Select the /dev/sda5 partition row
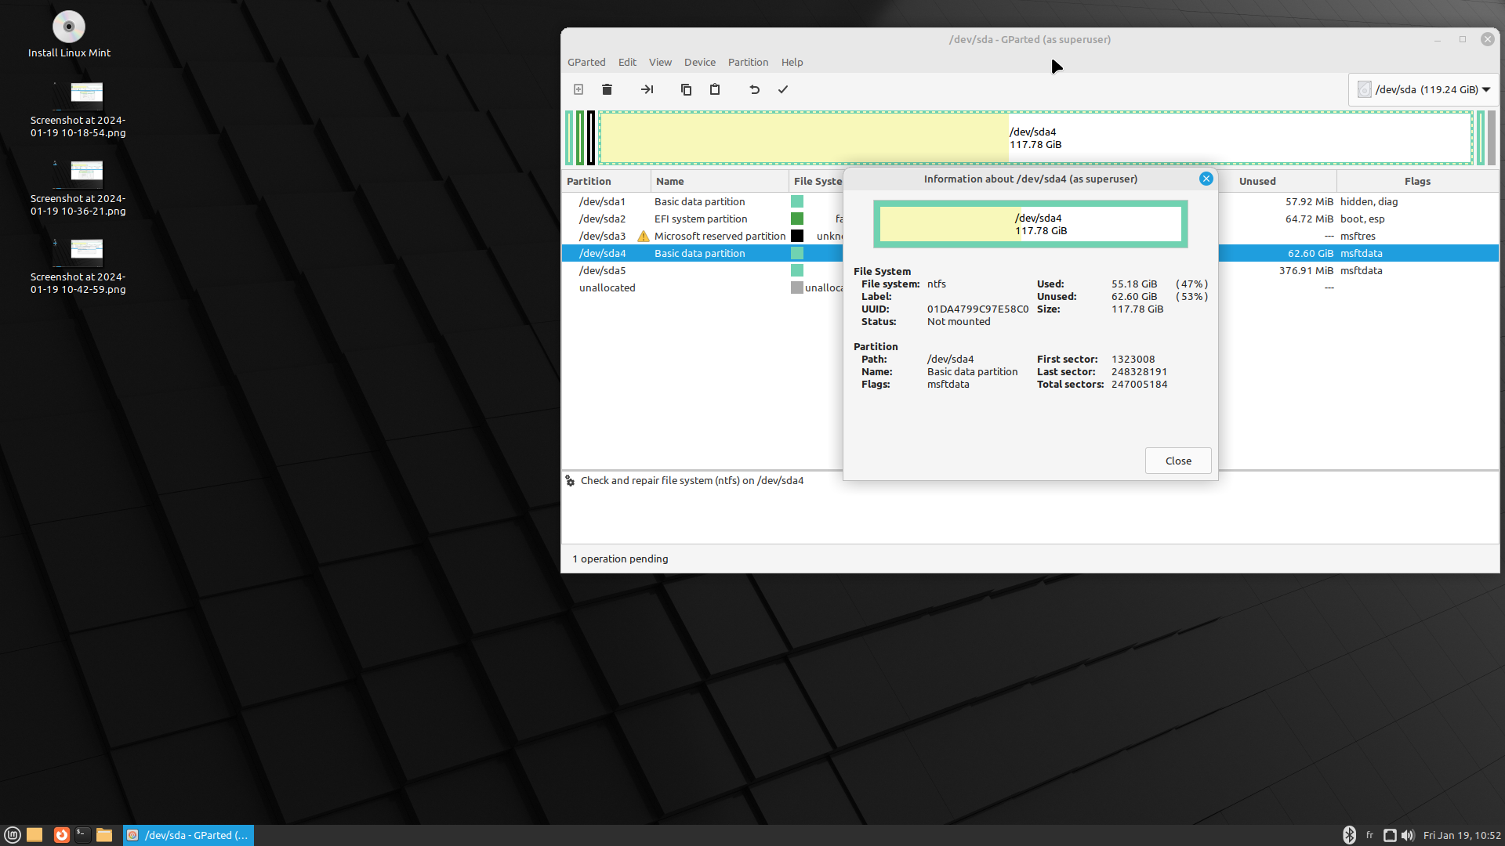 click(603, 270)
